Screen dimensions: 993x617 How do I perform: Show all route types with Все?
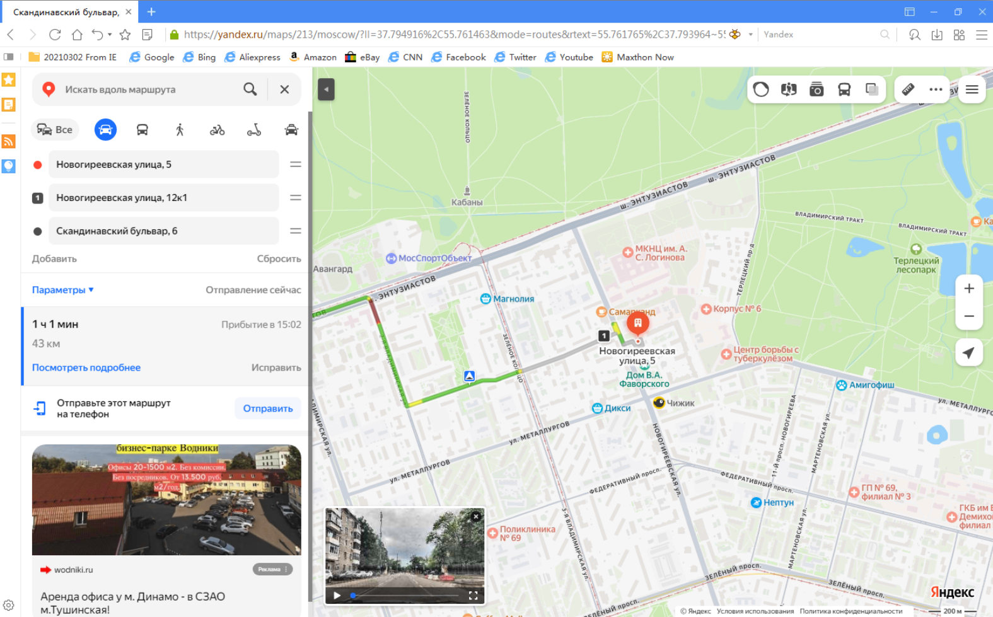(55, 130)
